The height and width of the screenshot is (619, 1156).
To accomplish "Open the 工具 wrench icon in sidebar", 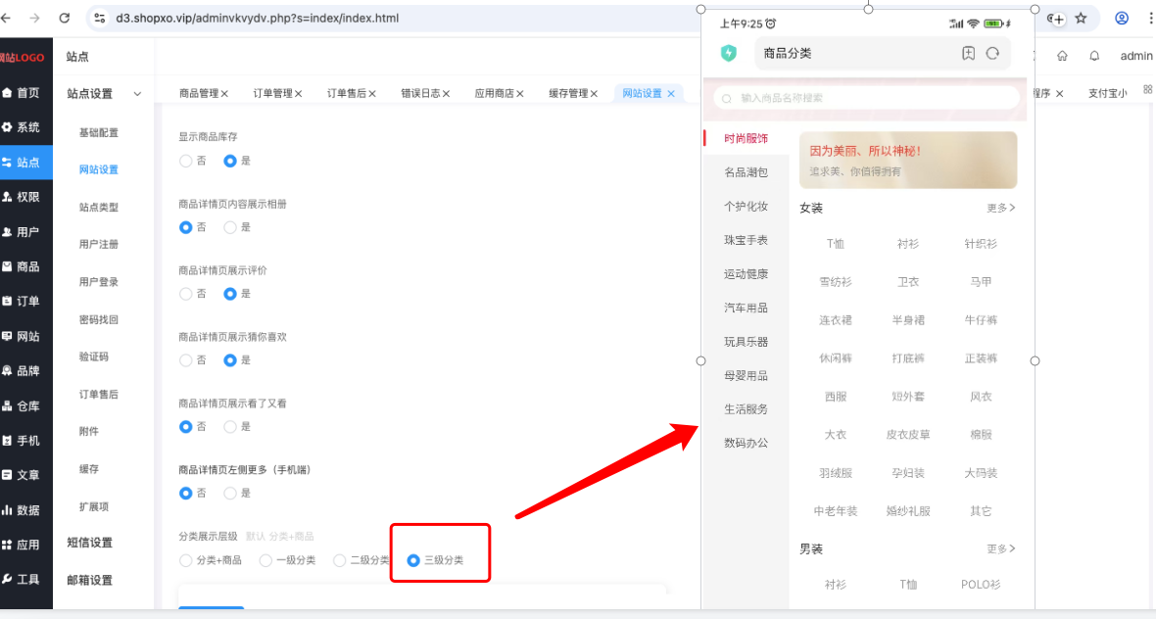I will coord(7,579).
